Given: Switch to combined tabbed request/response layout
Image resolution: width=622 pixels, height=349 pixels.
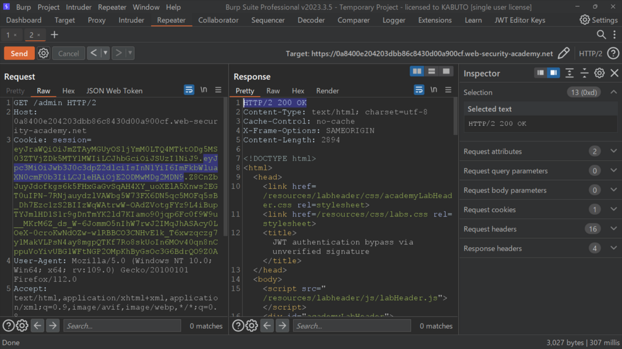Looking at the screenshot, I should tap(446, 71).
